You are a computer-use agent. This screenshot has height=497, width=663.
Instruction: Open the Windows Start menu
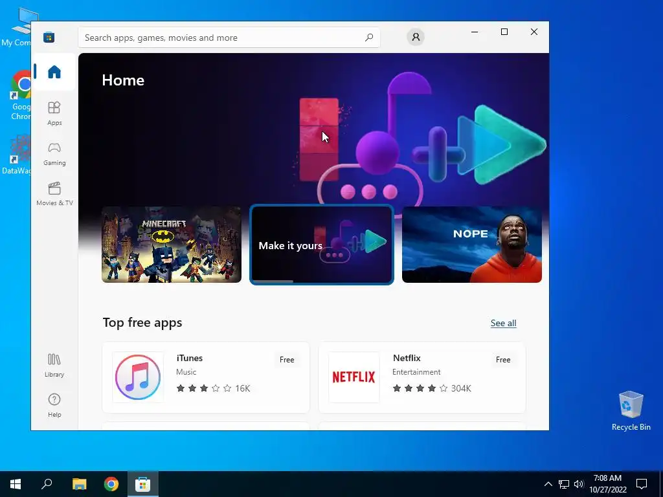pyautogui.click(x=16, y=484)
